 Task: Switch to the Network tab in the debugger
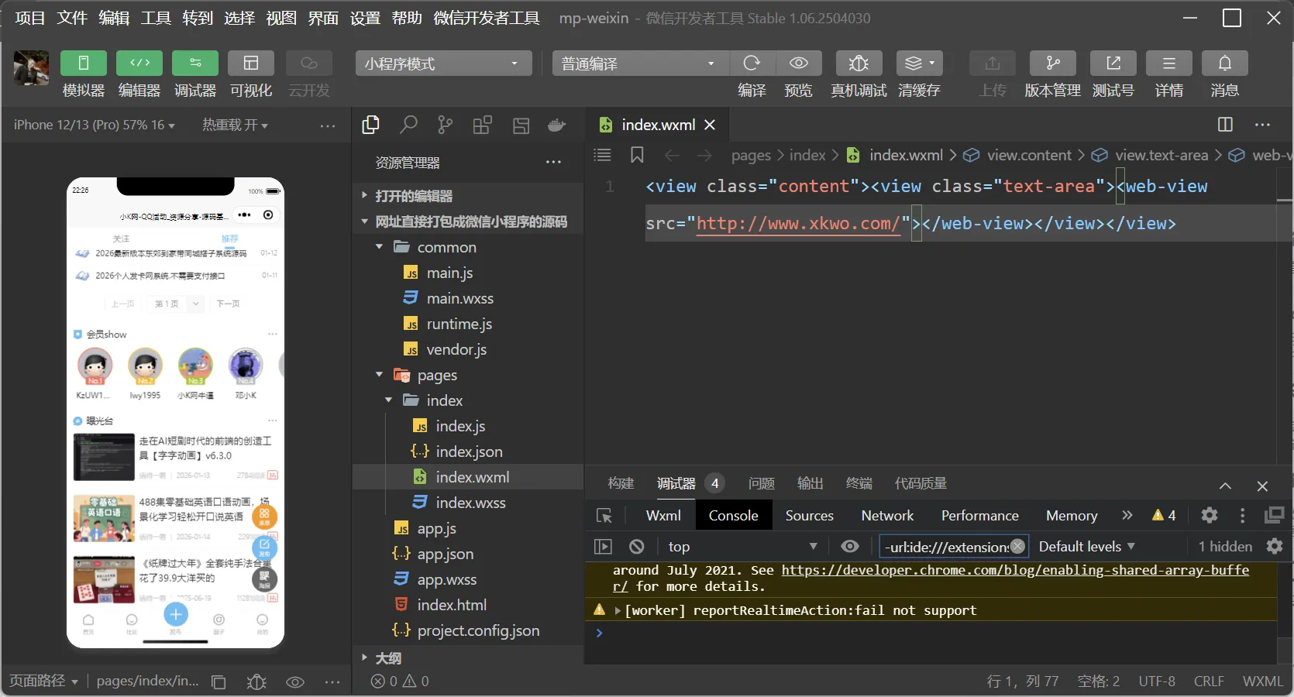pos(886,515)
